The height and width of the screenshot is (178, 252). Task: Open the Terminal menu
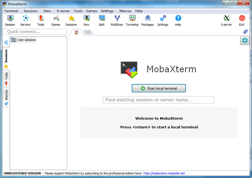click(11, 11)
